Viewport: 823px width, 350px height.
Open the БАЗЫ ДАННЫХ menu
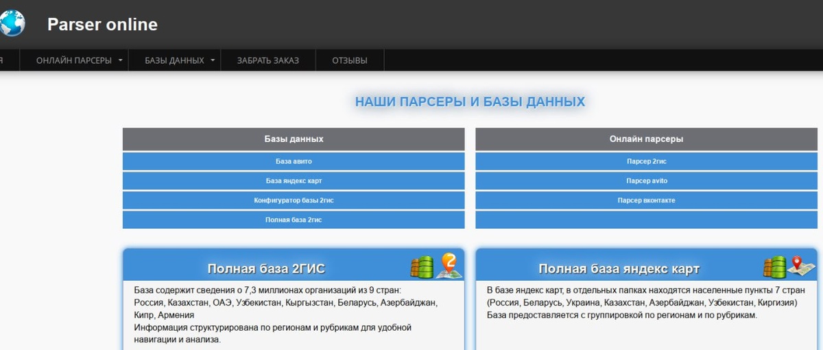(x=174, y=60)
